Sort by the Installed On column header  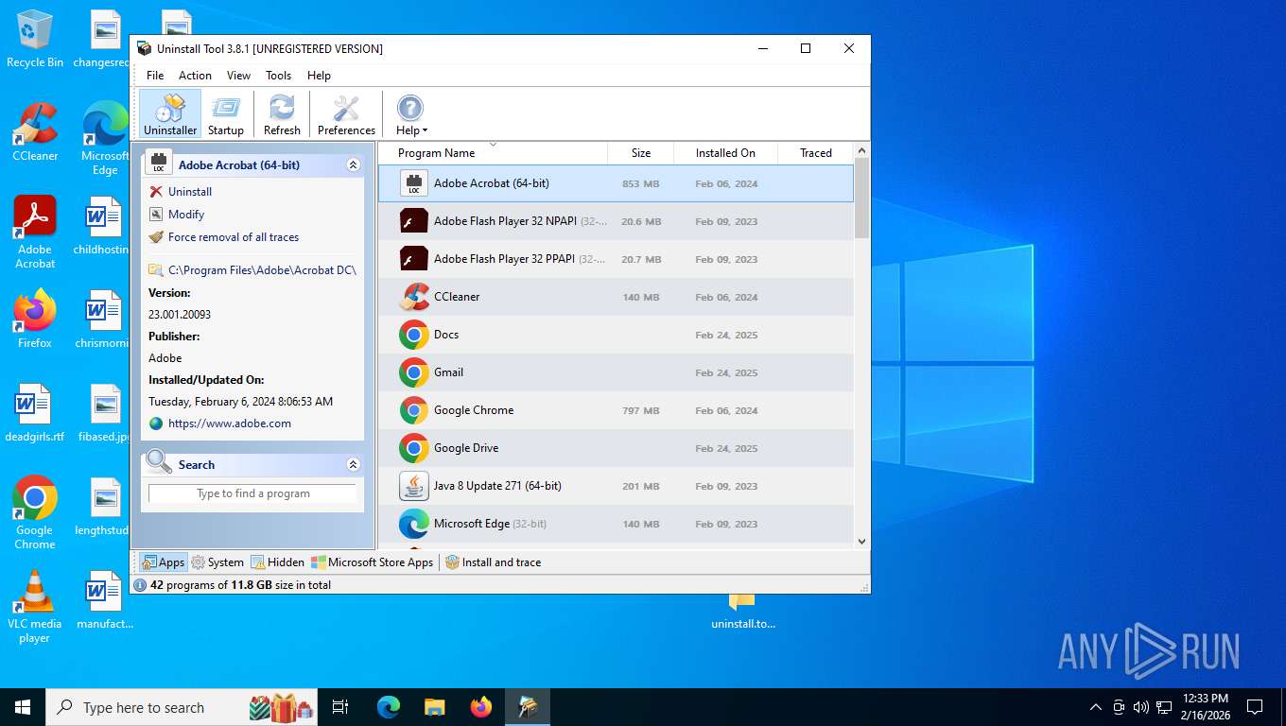[725, 153]
